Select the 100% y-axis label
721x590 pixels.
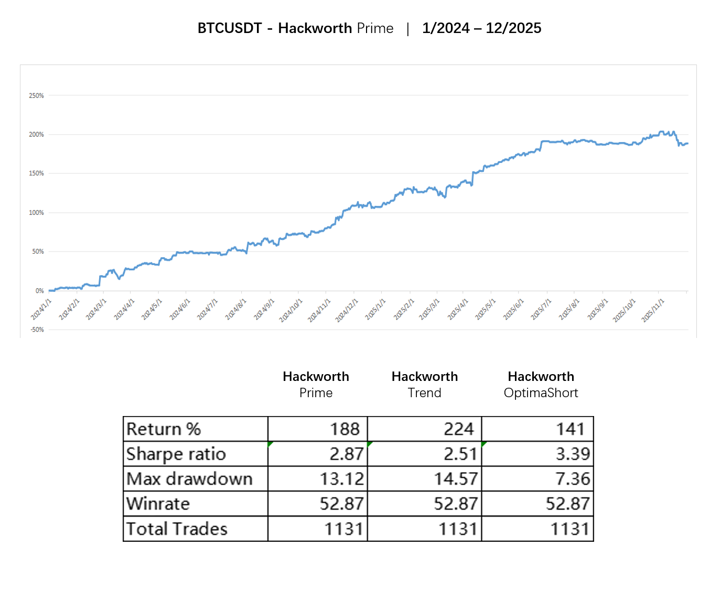click(x=36, y=213)
